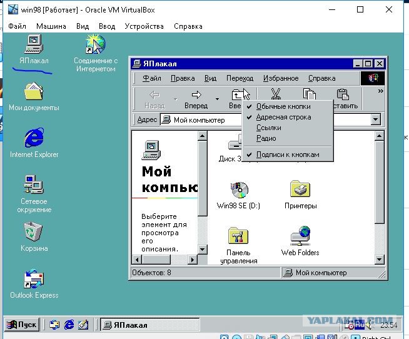Click the volume speaker tray icon
The image size is (409, 339).
pos(370,325)
